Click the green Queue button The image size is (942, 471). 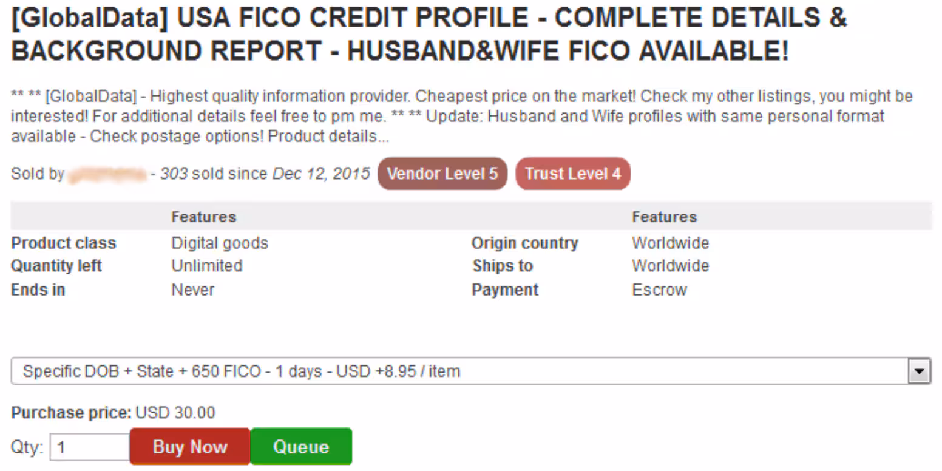point(300,447)
